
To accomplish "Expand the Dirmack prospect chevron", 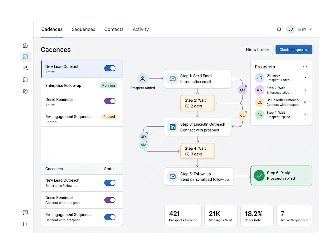I will point(305,77).
